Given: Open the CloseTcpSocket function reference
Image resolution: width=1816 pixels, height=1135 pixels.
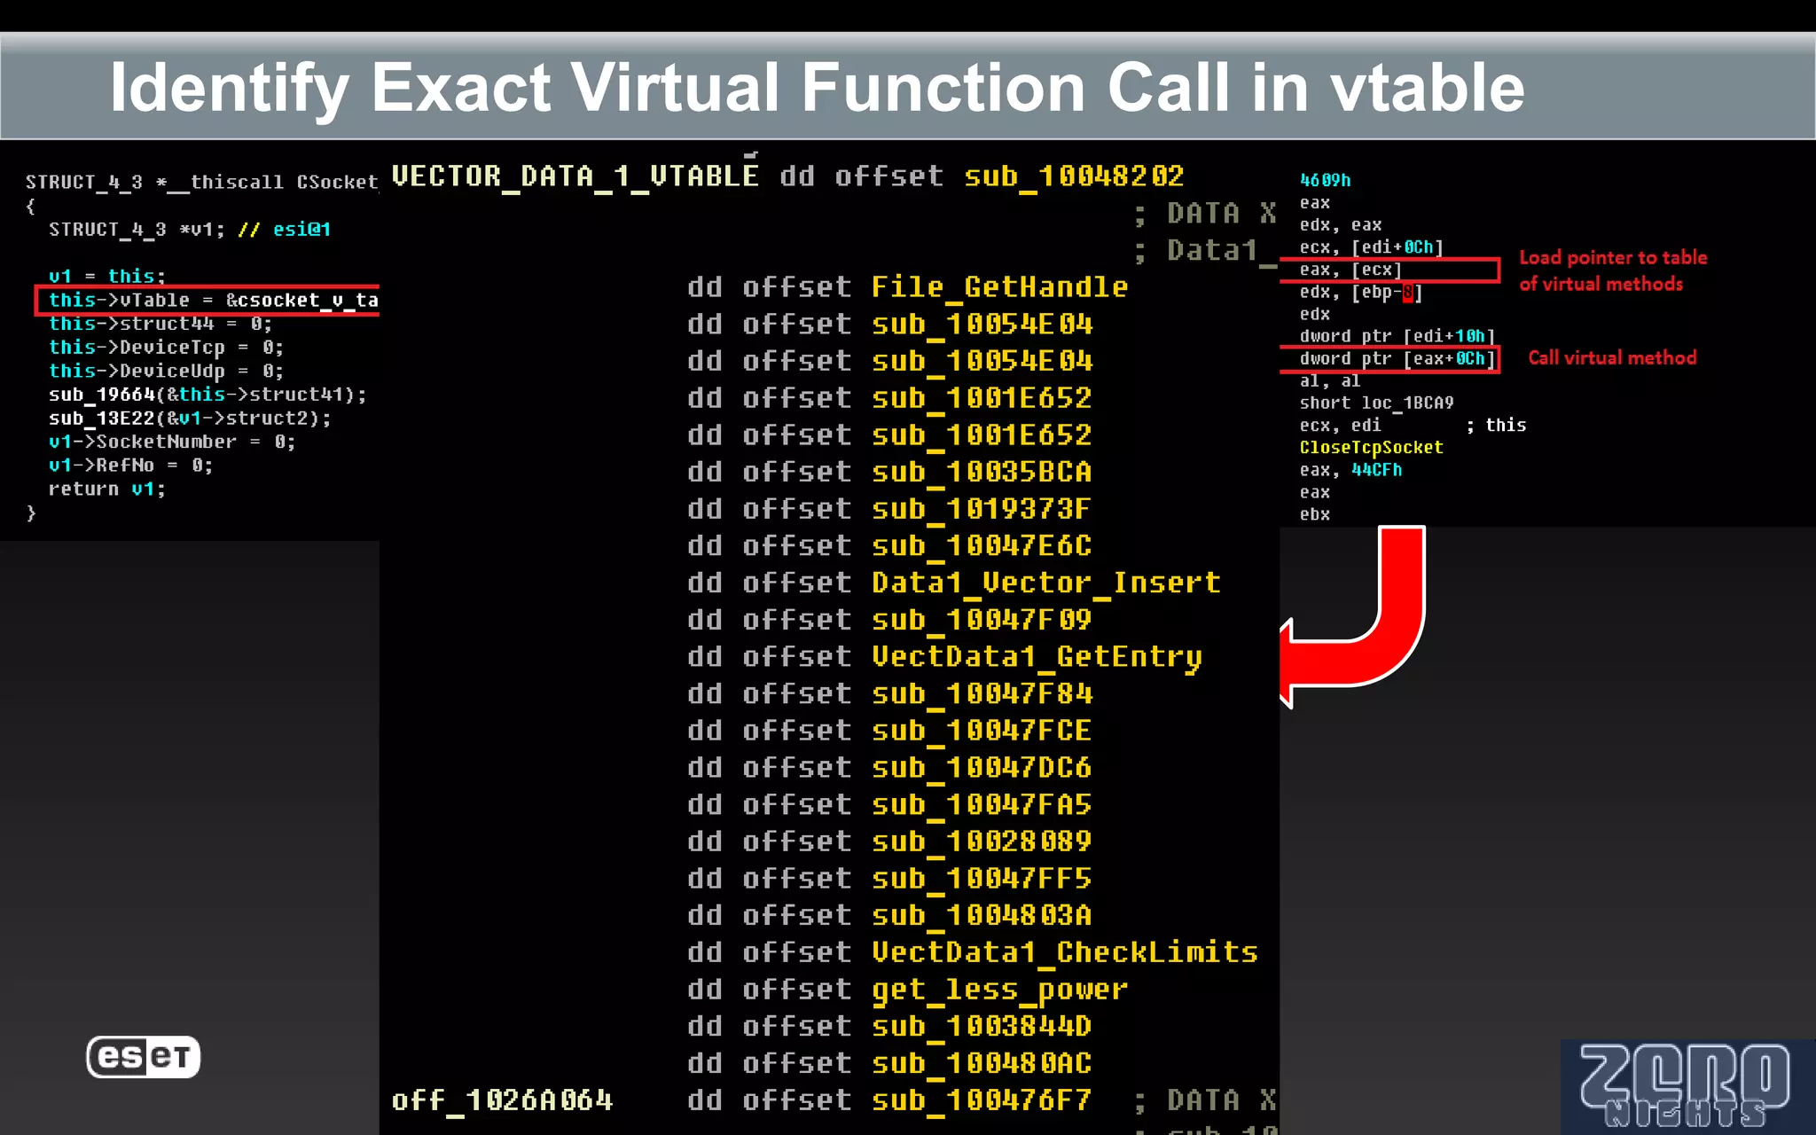Looking at the screenshot, I should (x=1372, y=448).
